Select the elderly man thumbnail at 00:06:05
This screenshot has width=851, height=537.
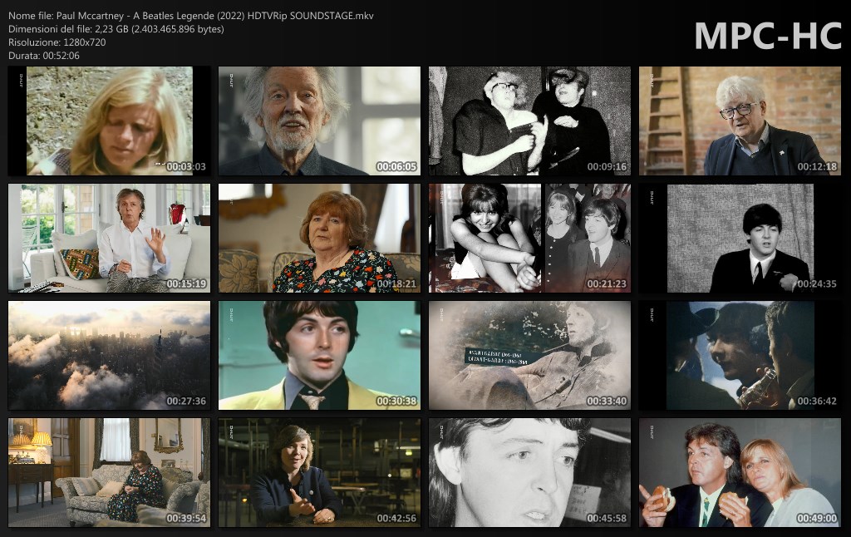(x=319, y=121)
